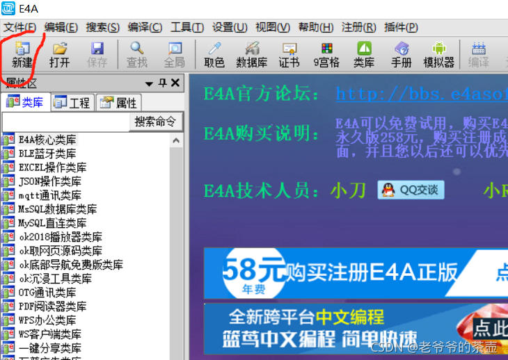Image resolution: width=508 pixels, height=360 pixels.
Task: Select JSON操作类库 in the list
Action: [x=49, y=181]
